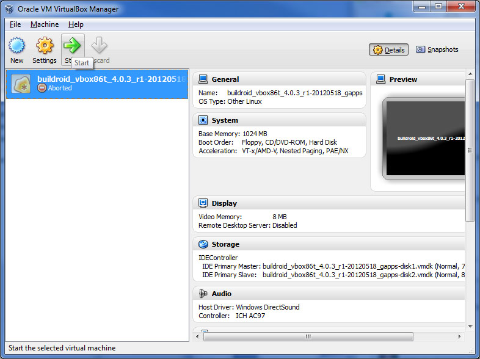Image resolution: width=480 pixels, height=359 pixels.
Task: Open the Audio section header
Action: tap(329, 294)
